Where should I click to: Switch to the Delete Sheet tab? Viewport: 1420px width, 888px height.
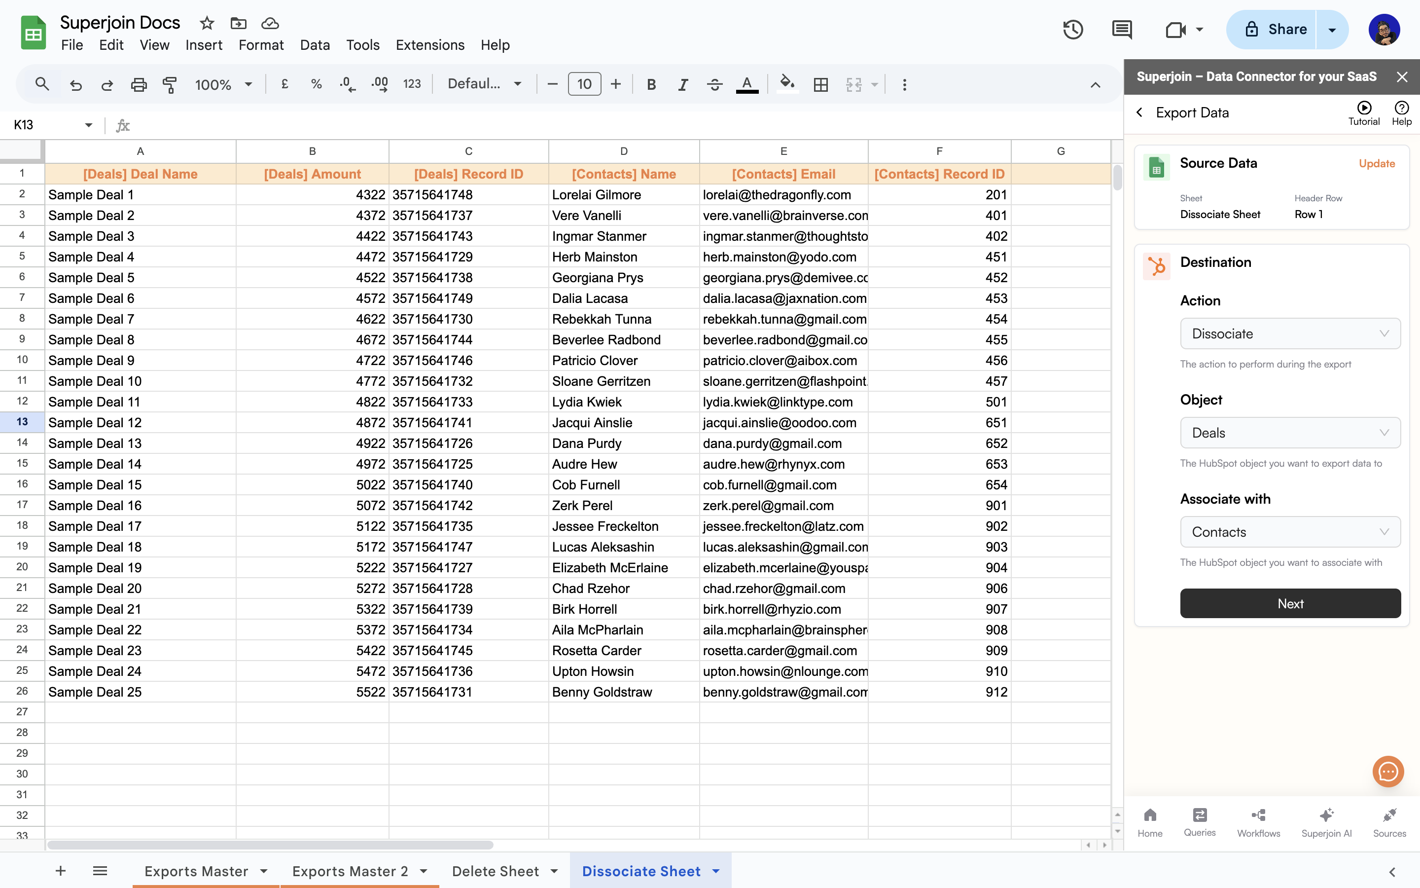tap(495, 871)
